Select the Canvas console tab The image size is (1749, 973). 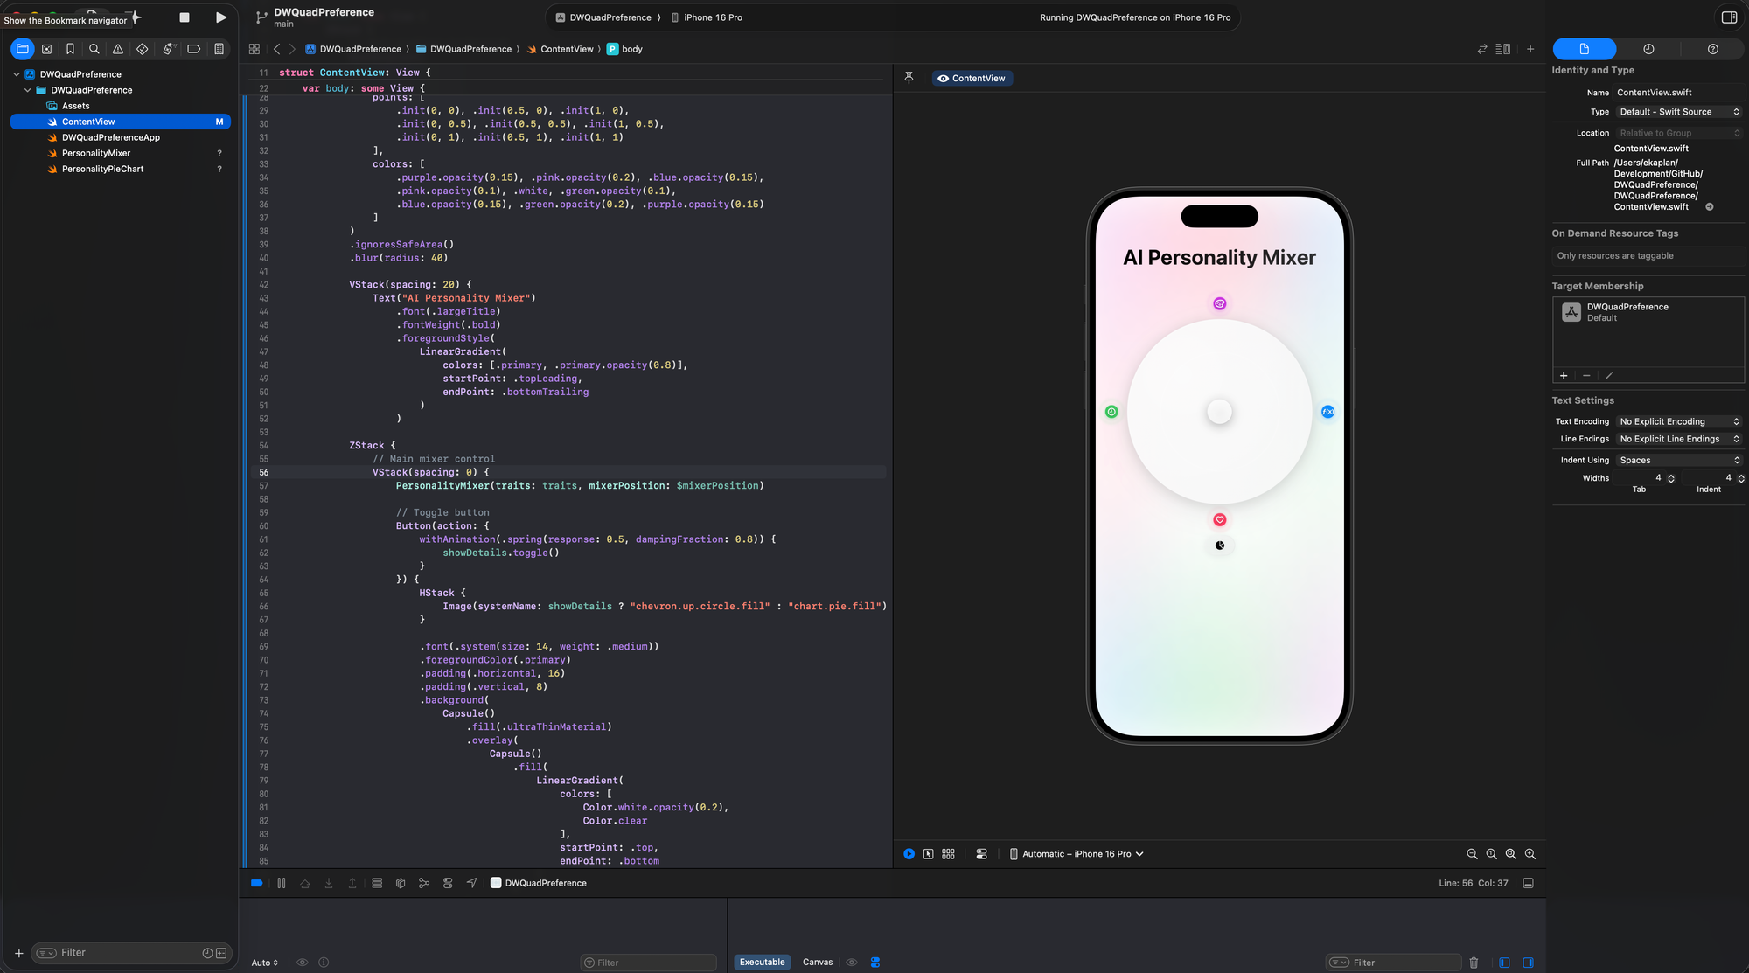pos(818,962)
